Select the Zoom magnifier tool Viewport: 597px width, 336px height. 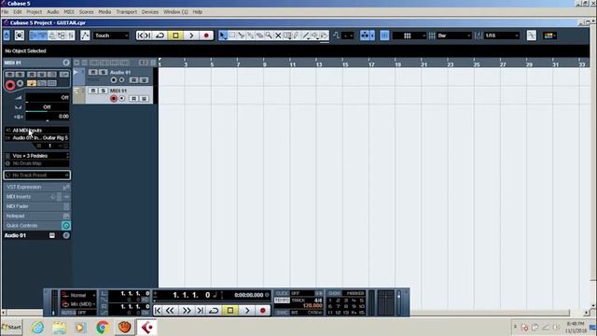click(269, 35)
